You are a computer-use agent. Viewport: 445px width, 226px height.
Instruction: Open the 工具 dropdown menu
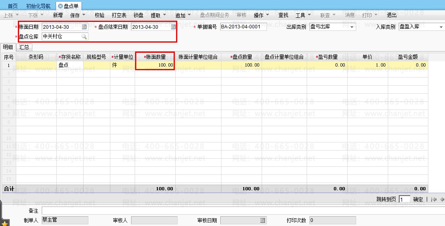click(309, 15)
